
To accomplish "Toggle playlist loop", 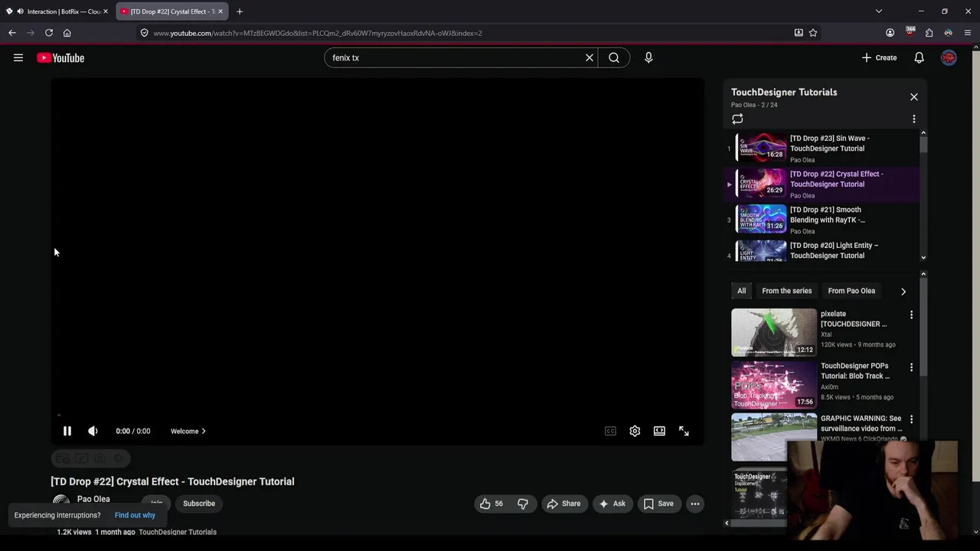I will point(737,119).
